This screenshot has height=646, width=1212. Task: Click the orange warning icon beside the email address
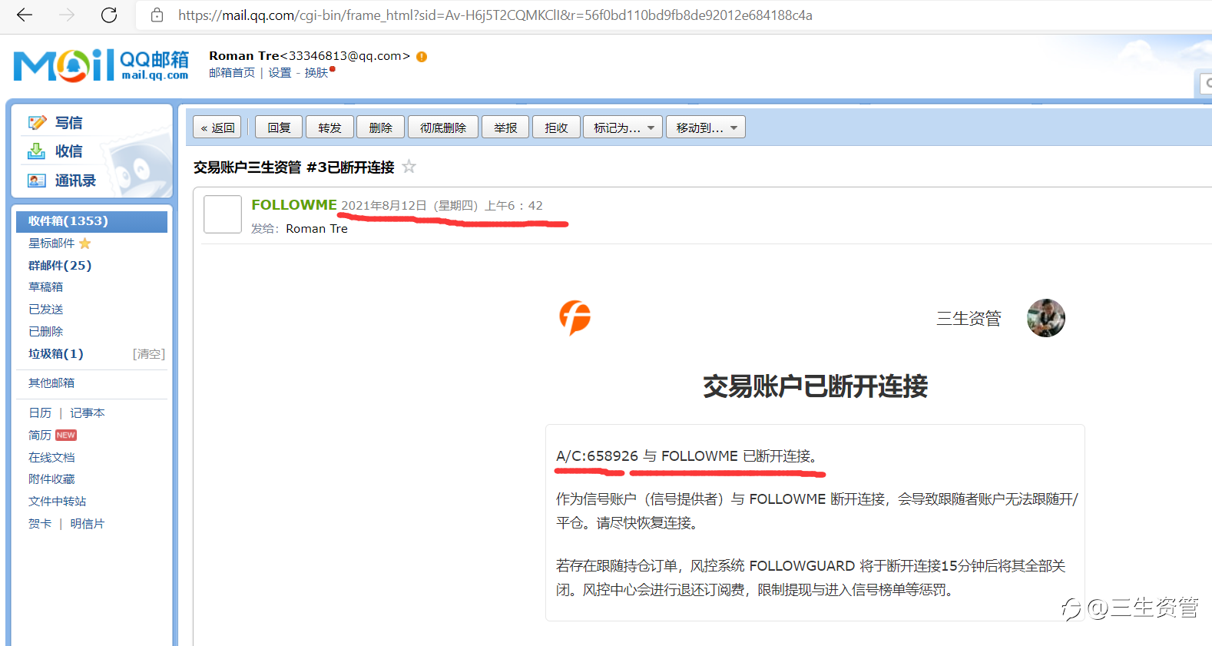point(422,56)
